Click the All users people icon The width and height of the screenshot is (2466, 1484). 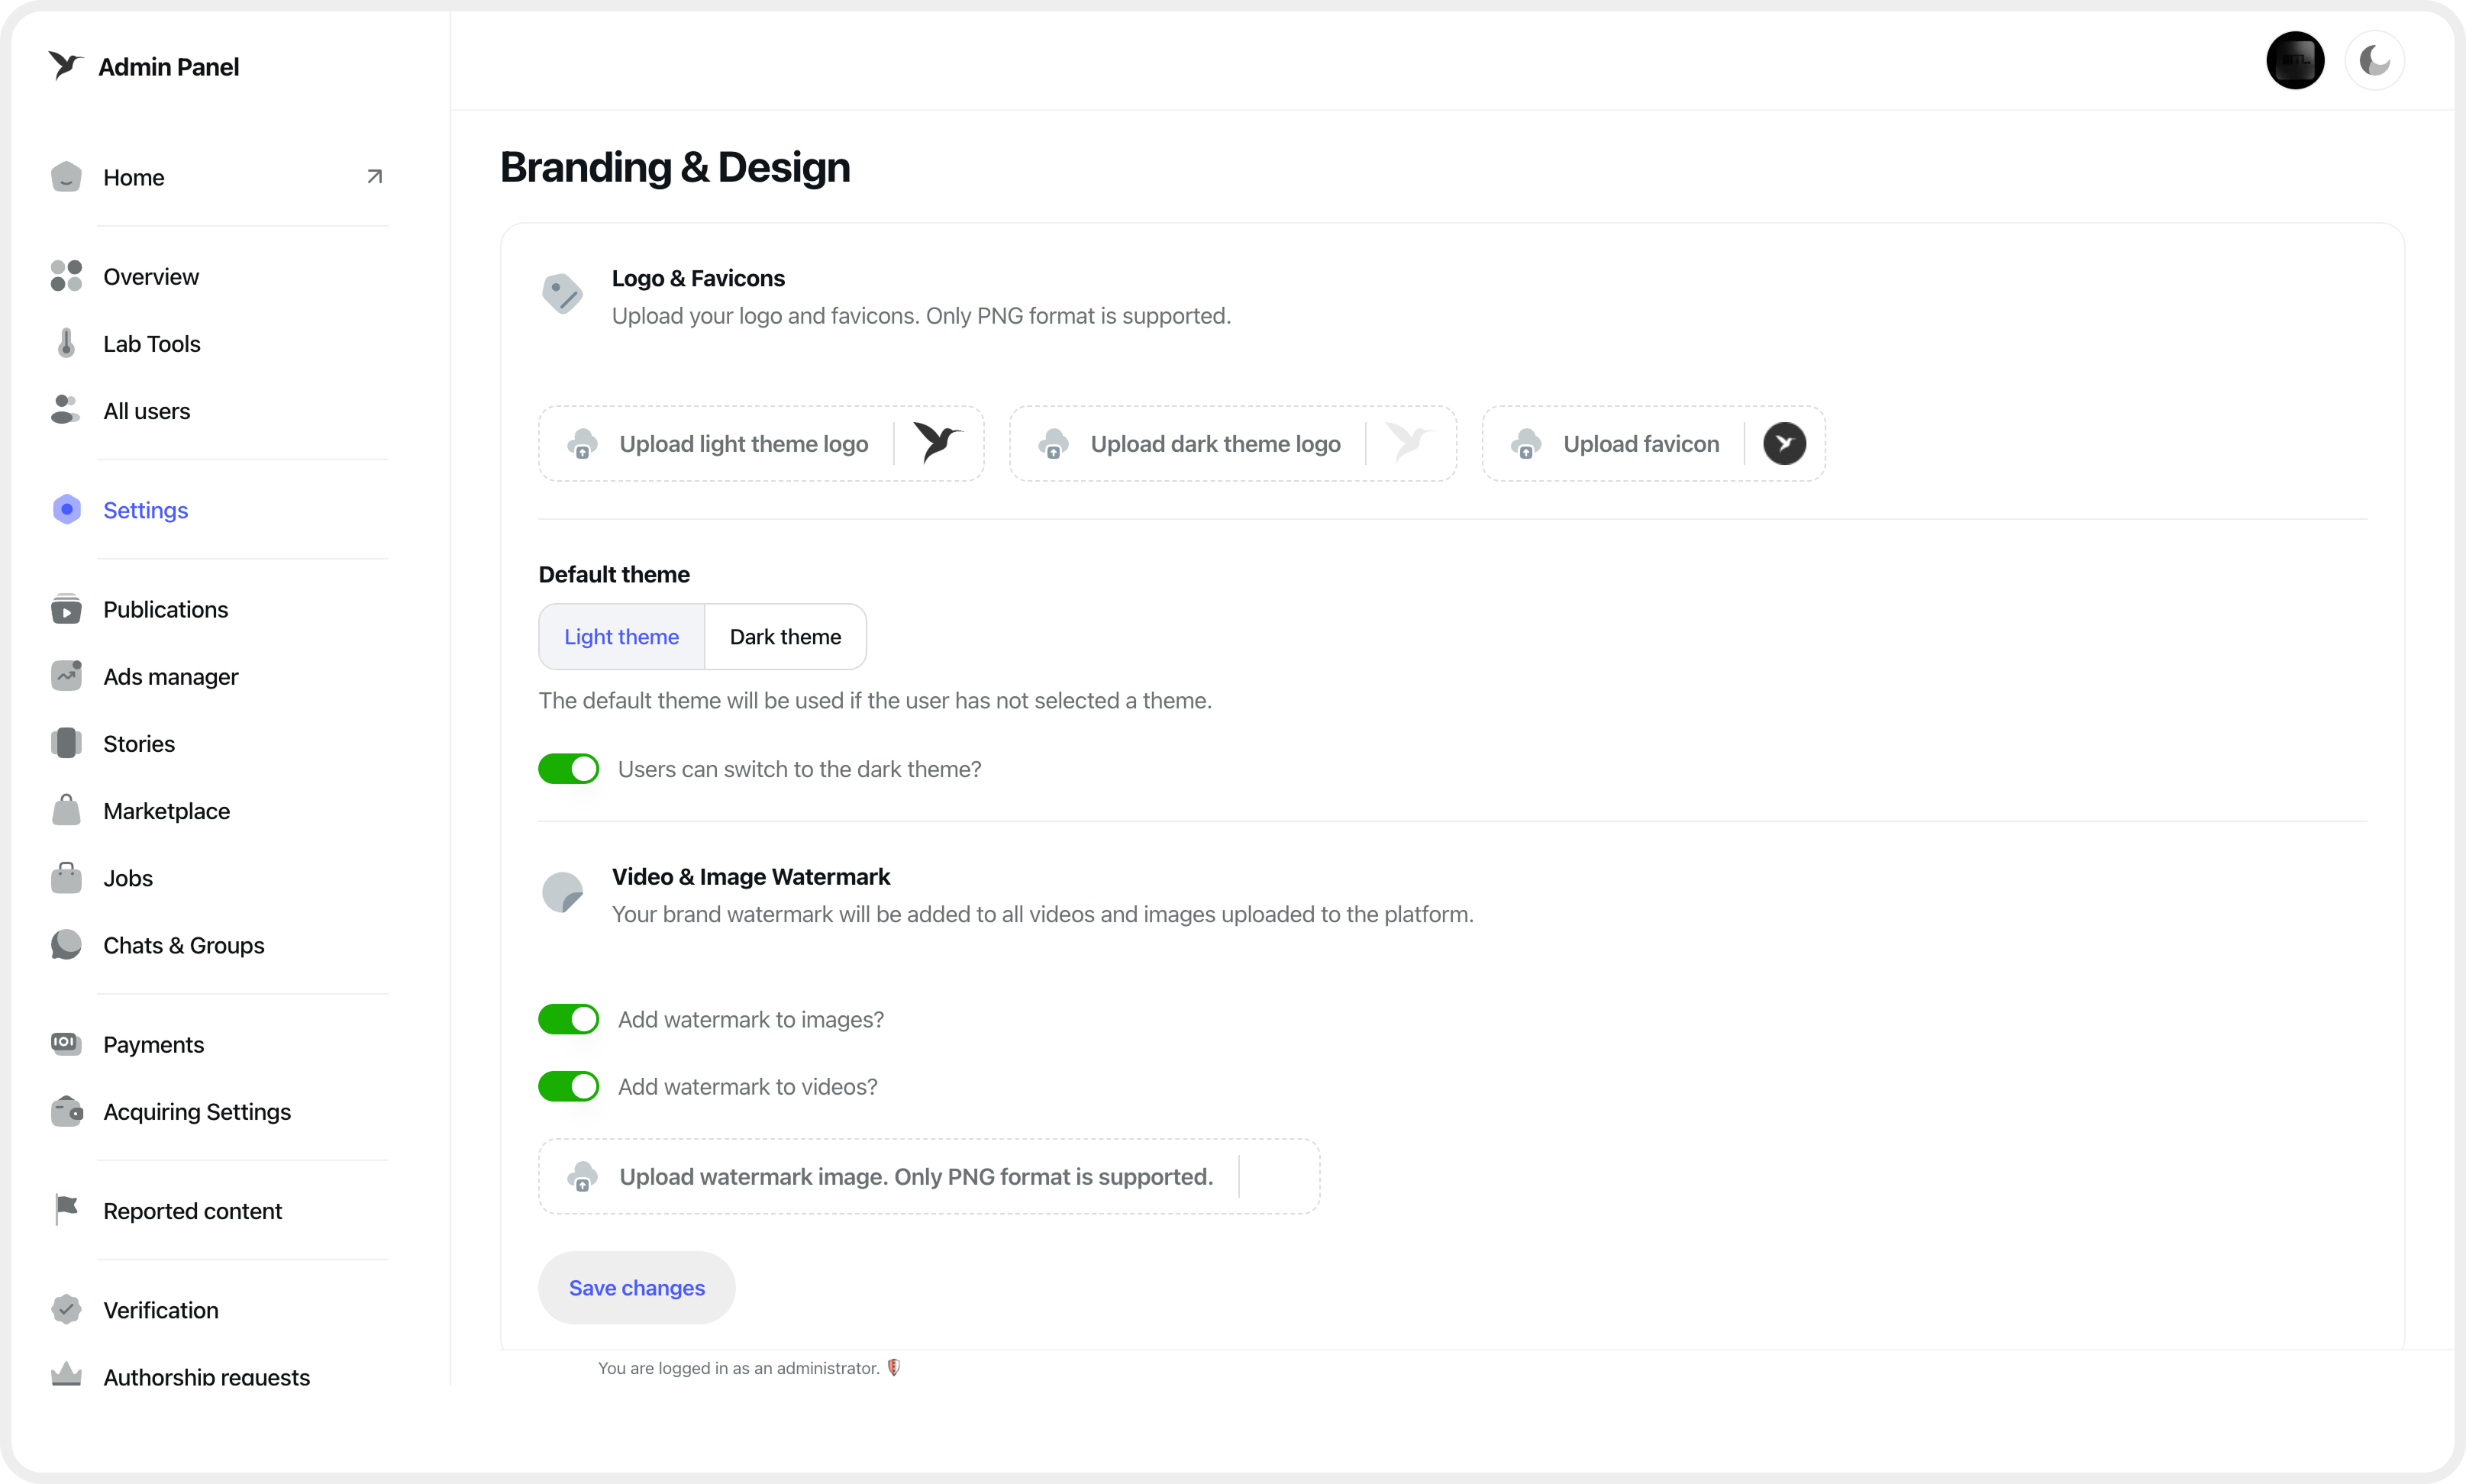tap(66, 410)
